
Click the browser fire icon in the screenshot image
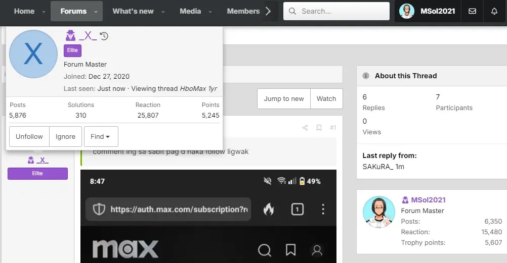268,209
